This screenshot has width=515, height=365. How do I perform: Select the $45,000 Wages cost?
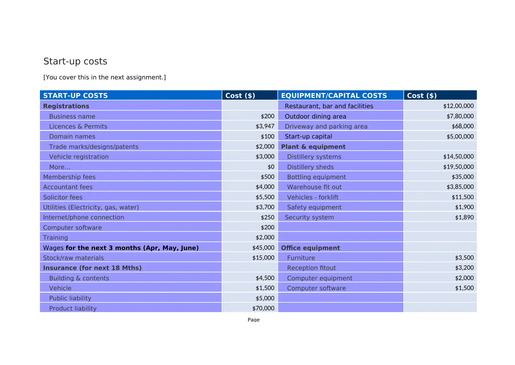pos(263,248)
